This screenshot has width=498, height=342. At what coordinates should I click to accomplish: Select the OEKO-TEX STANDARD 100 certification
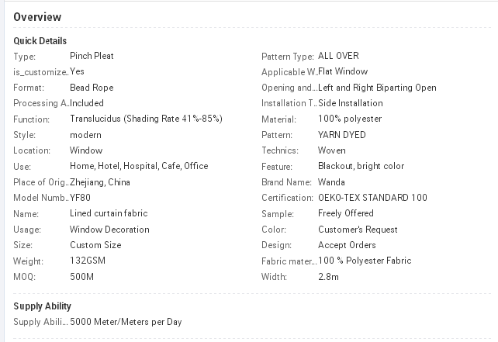coord(372,198)
